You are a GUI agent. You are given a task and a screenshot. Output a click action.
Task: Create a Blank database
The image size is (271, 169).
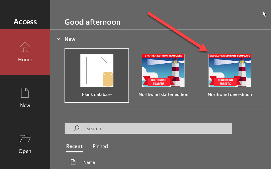[97, 76]
